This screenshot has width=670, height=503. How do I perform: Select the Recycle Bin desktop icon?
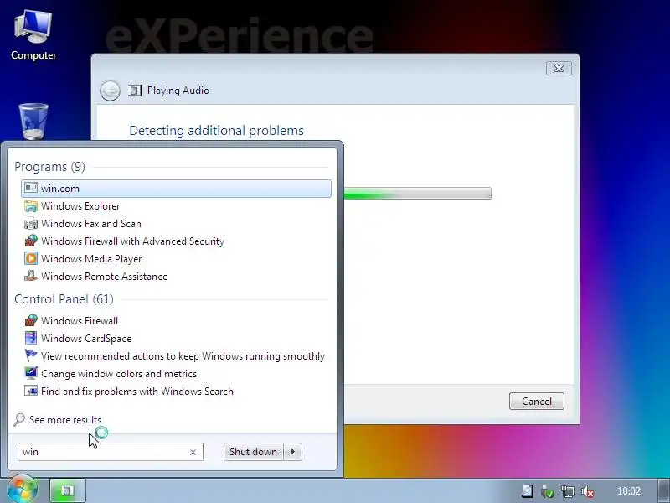pos(33,122)
